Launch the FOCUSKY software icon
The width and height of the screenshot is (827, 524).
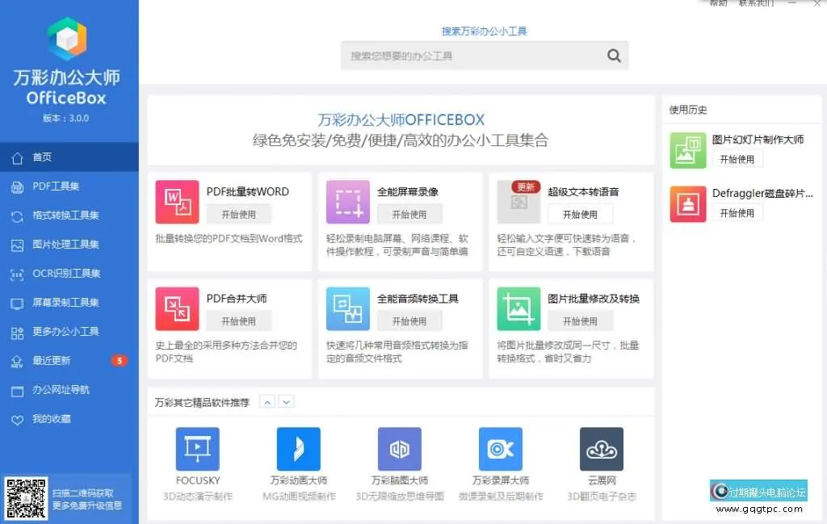(x=198, y=449)
